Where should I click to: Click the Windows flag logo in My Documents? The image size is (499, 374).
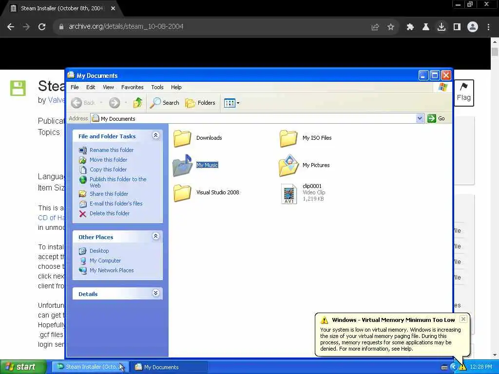tap(442, 87)
